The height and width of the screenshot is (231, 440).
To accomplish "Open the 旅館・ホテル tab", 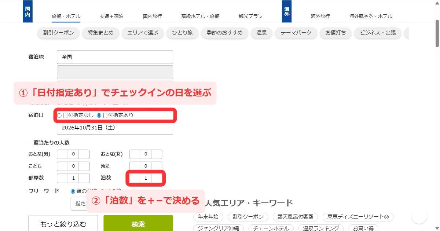I will click(x=66, y=16).
